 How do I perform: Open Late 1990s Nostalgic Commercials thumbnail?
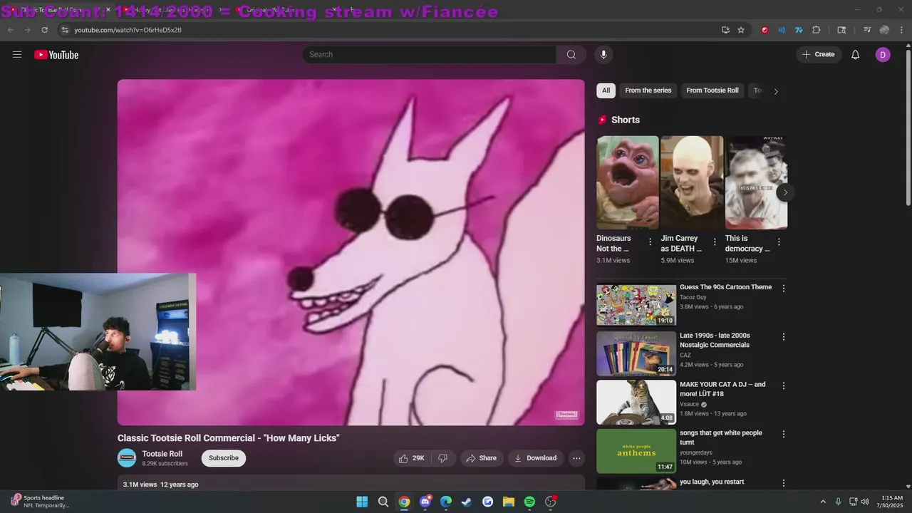pos(636,353)
